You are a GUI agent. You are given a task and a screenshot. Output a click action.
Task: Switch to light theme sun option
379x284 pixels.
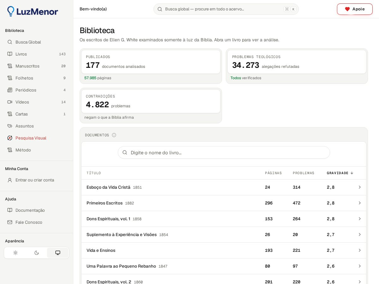pyautogui.click(x=15, y=253)
